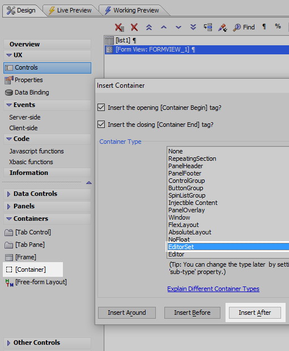Screen dimensions: 289x351
Task: Click the percent sign toolbar icon
Action: click(278, 27)
